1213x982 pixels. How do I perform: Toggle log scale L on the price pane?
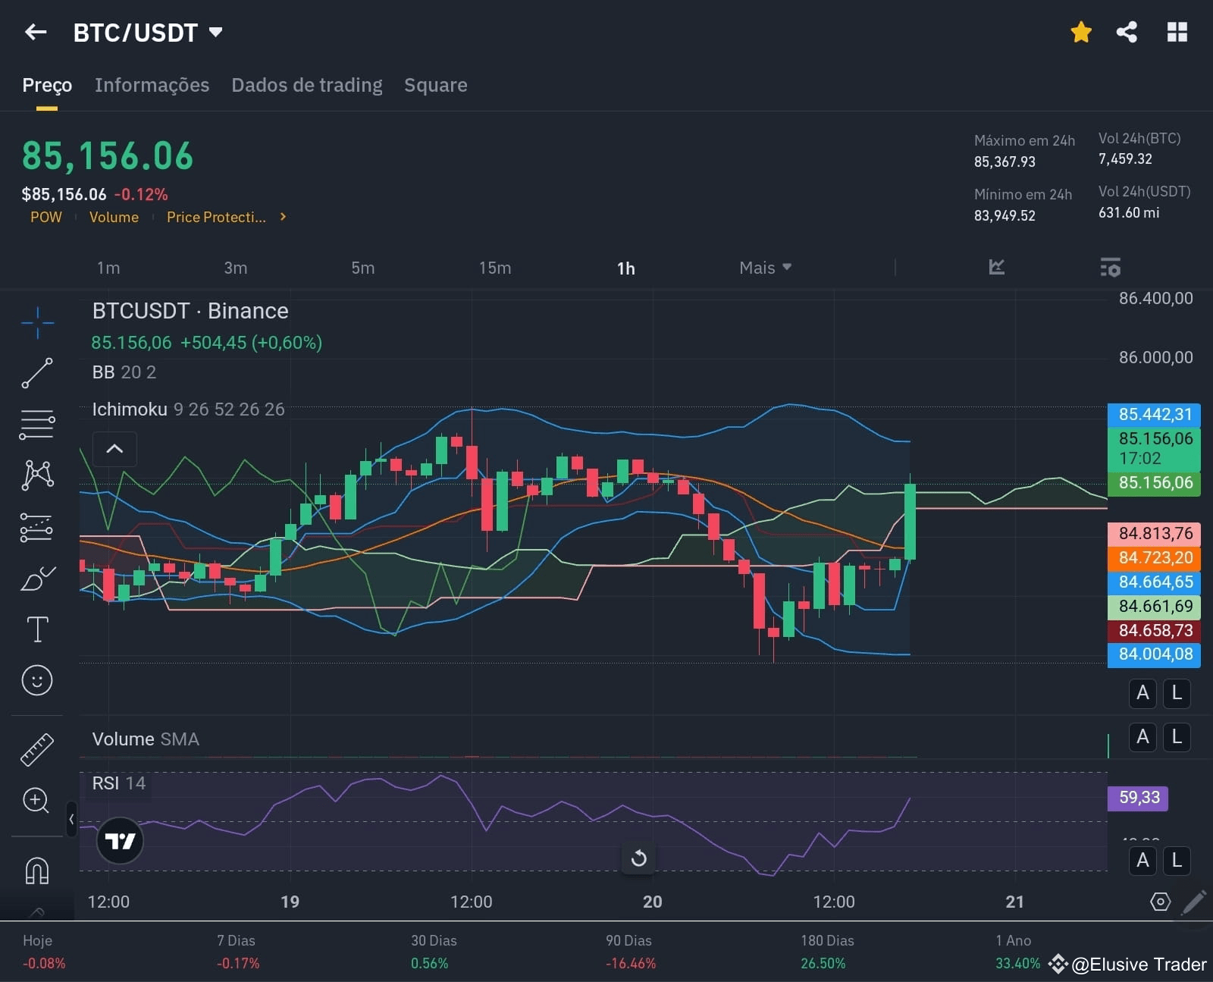tap(1177, 693)
